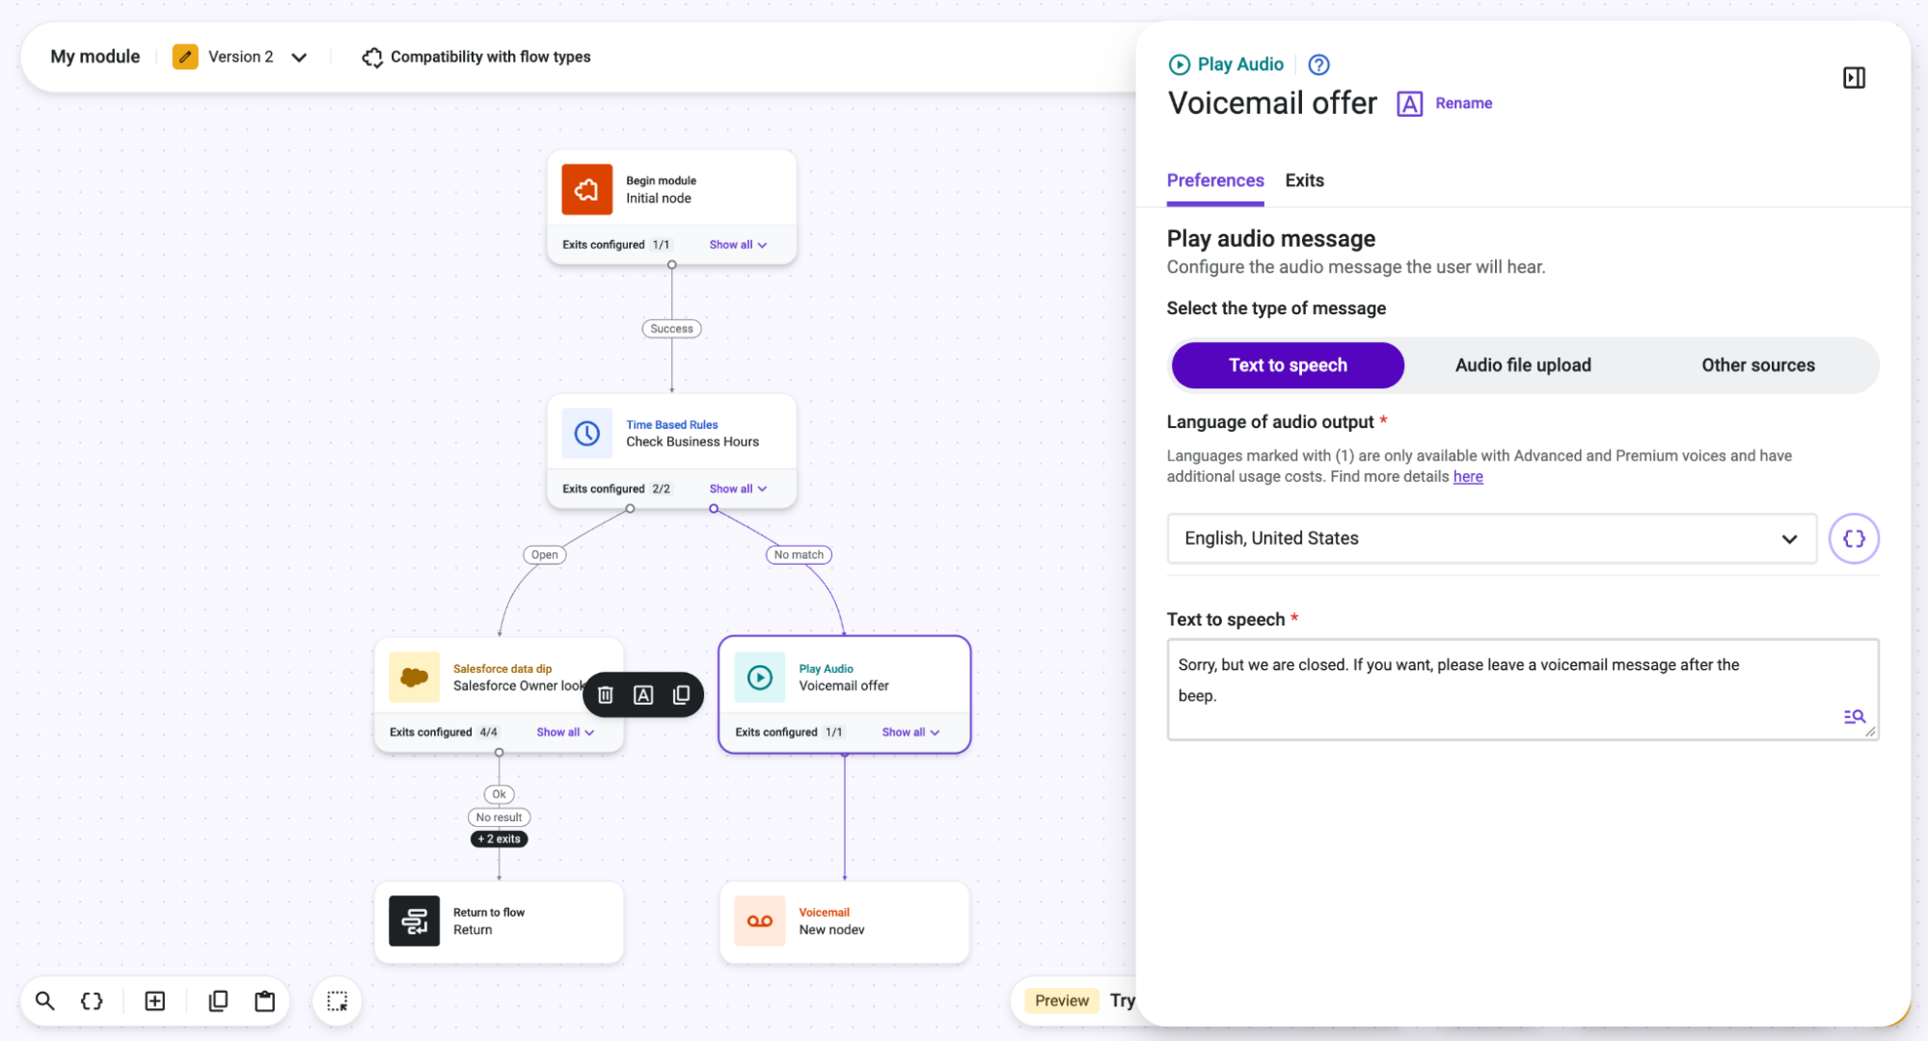This screenshot has height=1041, width=1928.
Task: Click the Time Based Rules clock icon
Action: (586, 433)
